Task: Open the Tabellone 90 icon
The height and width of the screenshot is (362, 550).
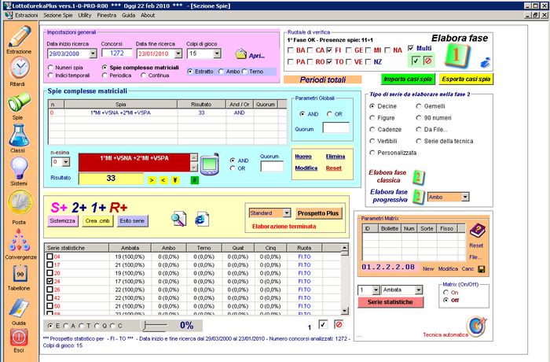Action: [x=20, y=273]
